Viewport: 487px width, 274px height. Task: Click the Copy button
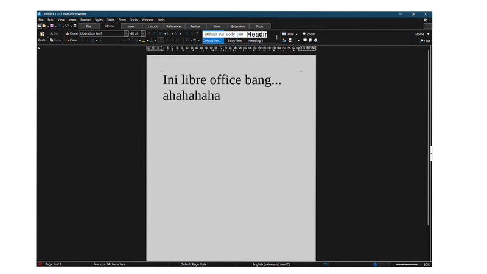(x=55, y=40)
